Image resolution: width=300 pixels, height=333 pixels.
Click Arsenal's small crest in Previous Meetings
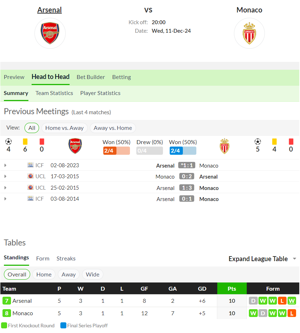pos(75,146)
